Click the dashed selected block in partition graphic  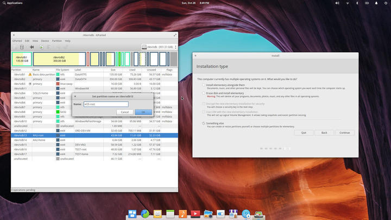click(x=143, y=59)
